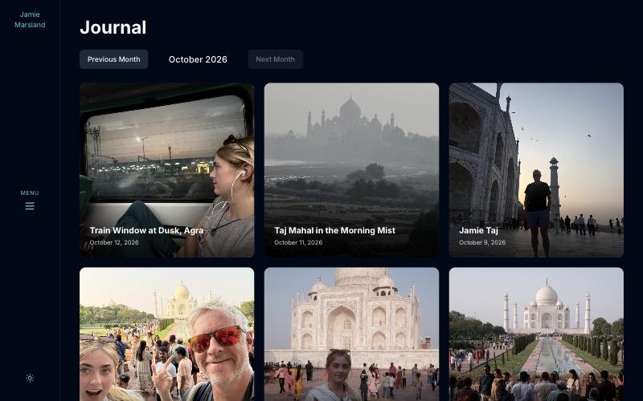
Task: Click the October 12, 2026 date text
Action: click(x=114, y=242)
